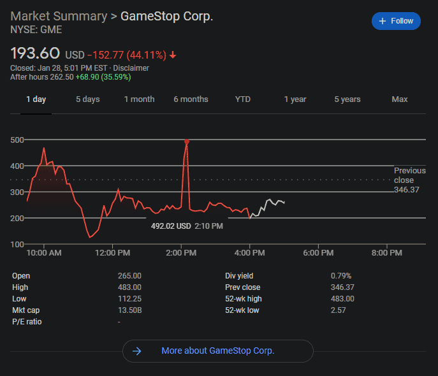
Task: View the 1 year chart range
Action: 295,99
